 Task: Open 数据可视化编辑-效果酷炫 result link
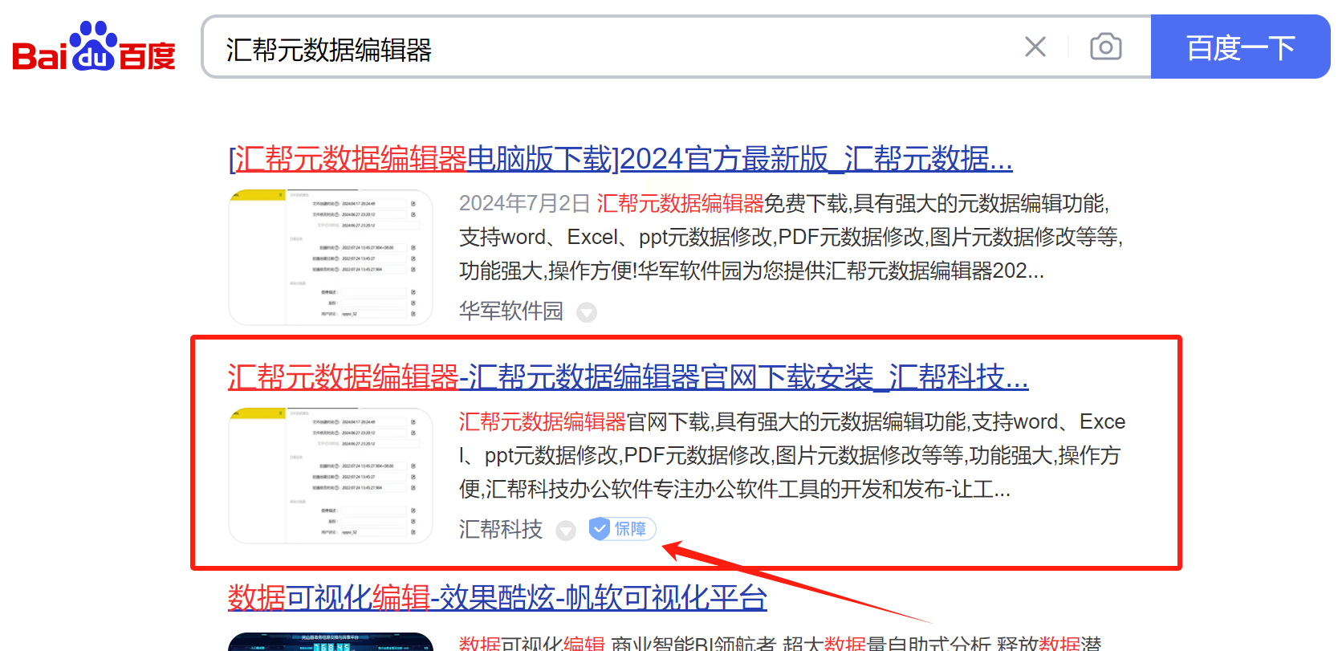(x=498, y=598)
